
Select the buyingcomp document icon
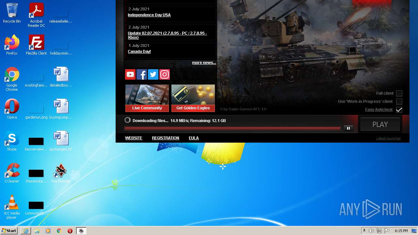click(61, 109)
